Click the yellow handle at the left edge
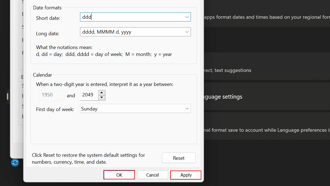This screenshot has width=330, height=186. 8,96
